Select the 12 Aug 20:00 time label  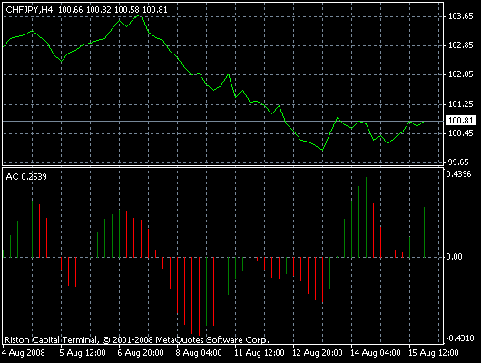pyautogui.click(x=318, y=353)
